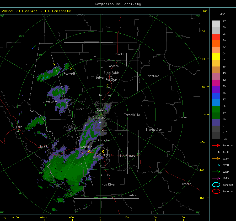Select the yellow diamond marker near Cochrane
The image size is (236, 221).
[90, 152]
